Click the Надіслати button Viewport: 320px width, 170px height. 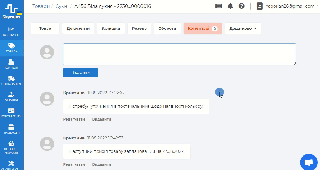point(80,72)
